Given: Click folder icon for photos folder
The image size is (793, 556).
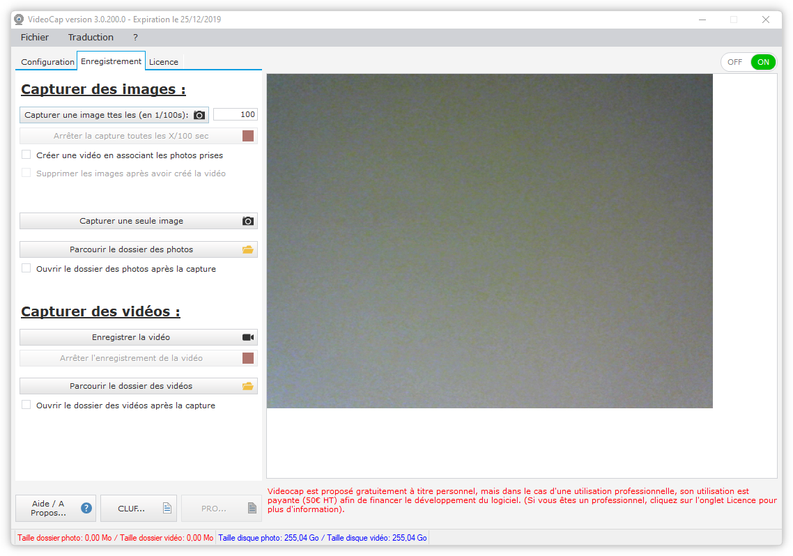Looking at the screenshot, I should (x=247, y=249).
